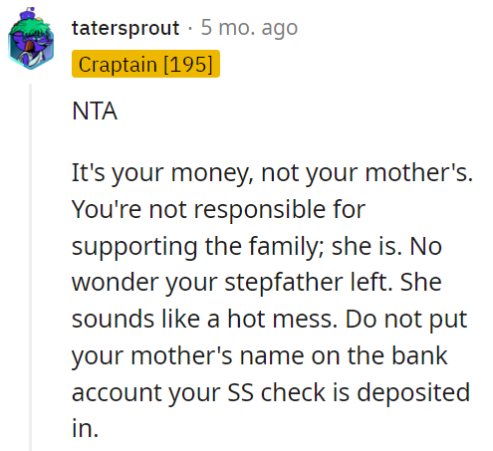Click the yellow Craptain flair badge
Viewport: 493px width, 451px height.
click(x=145, y=64)
